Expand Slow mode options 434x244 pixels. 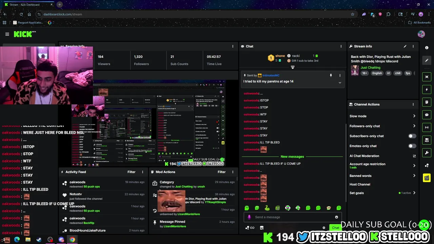[414, 116]
